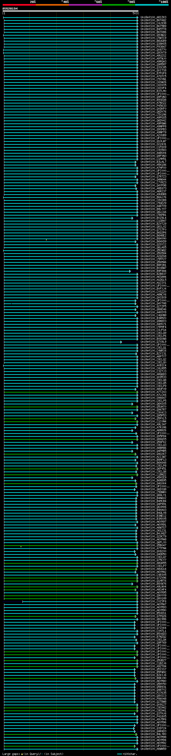Open hit UniRef100_C4J938
This screenshot has width=171, height=756.
pos(153,23)
